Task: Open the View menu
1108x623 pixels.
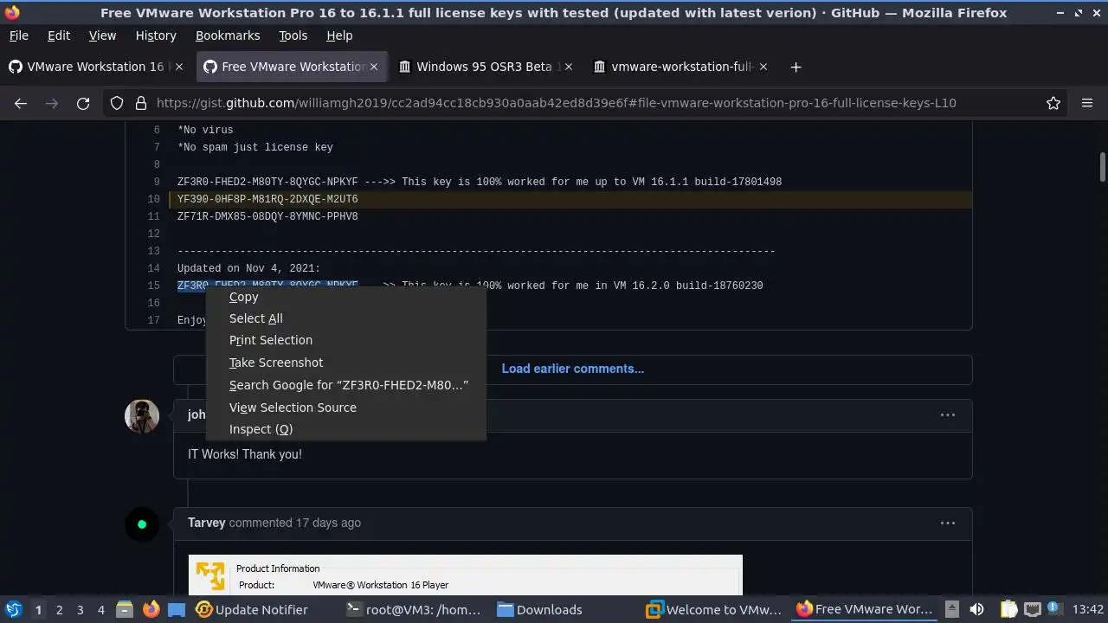Action: (102, 35)
